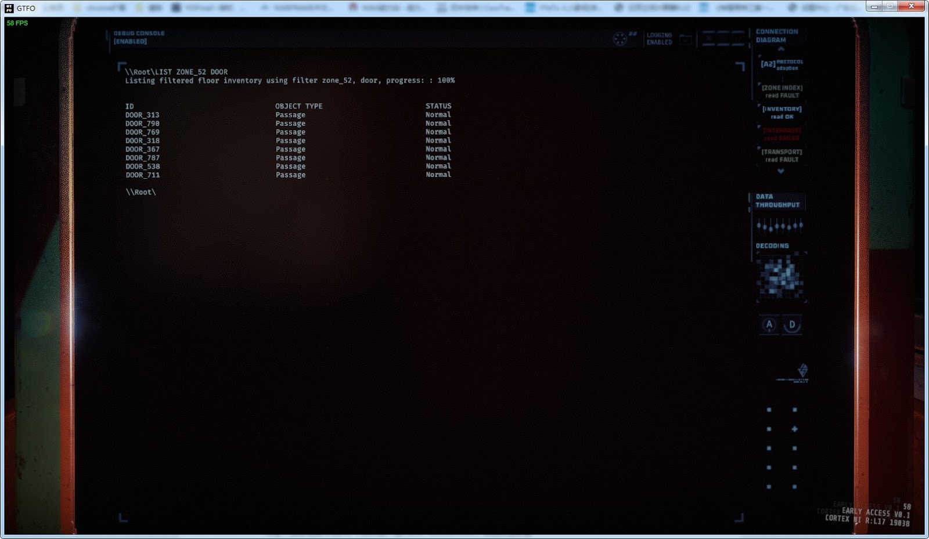
Task: Click Passage in the DOOR_769 row
Action: pyautogui.click(x=290, y=132)
